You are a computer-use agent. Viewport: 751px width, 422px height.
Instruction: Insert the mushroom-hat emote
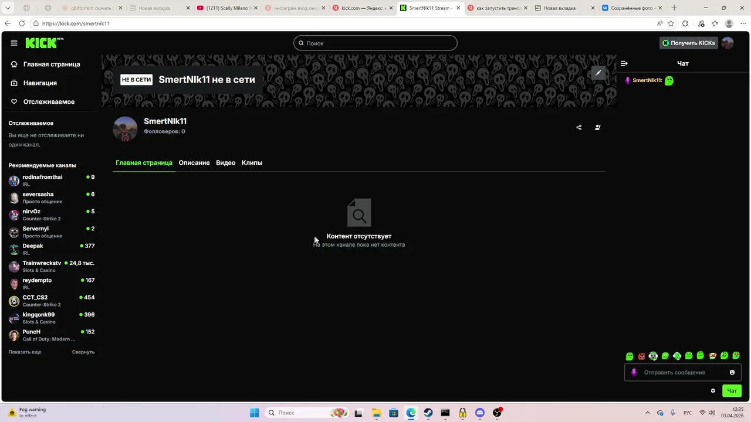pos(713,356)
